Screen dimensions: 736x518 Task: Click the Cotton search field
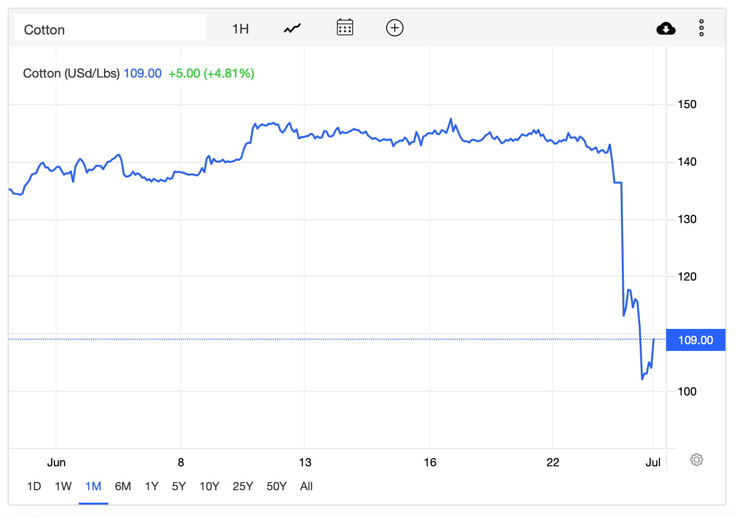(x=110, y=27)
